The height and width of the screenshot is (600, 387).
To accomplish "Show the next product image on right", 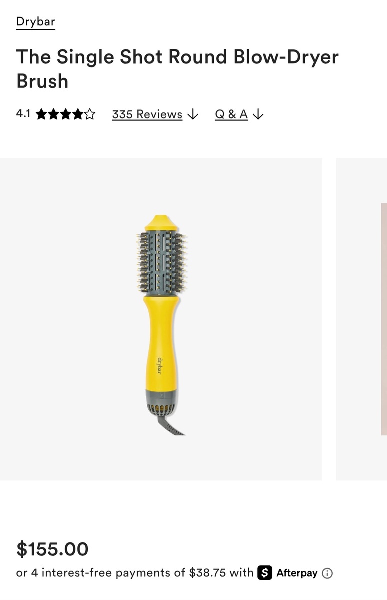I will [x=361, y=319].
